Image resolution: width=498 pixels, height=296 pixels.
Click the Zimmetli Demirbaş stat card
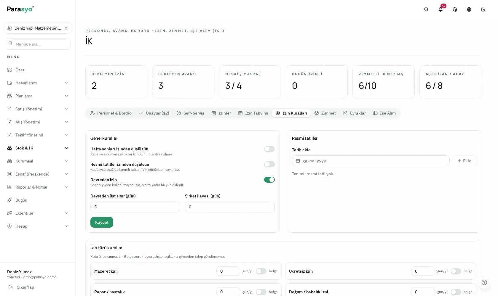coord(383,82)
